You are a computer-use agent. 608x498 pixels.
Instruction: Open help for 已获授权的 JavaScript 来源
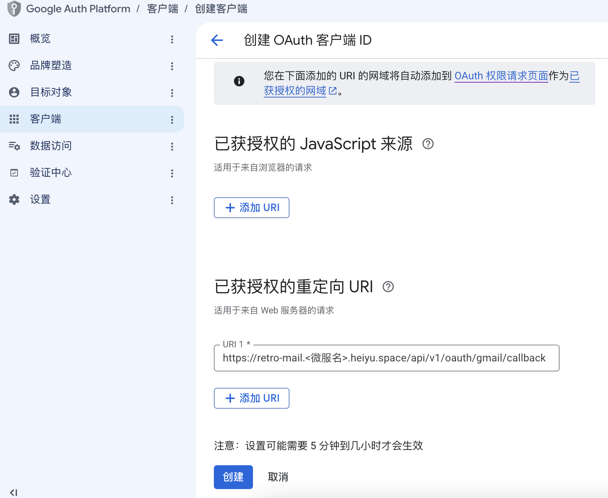click(428, 144)
